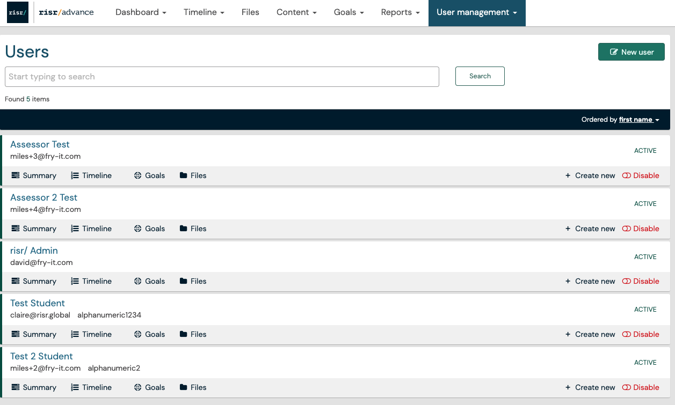Click the risr/ logo in the top left
Screen dimensions: 675x405
[x=18, y=12]
